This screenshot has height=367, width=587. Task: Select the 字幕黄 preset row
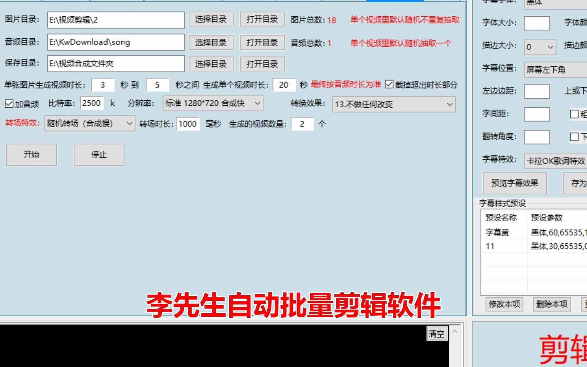tap(499, 232)
